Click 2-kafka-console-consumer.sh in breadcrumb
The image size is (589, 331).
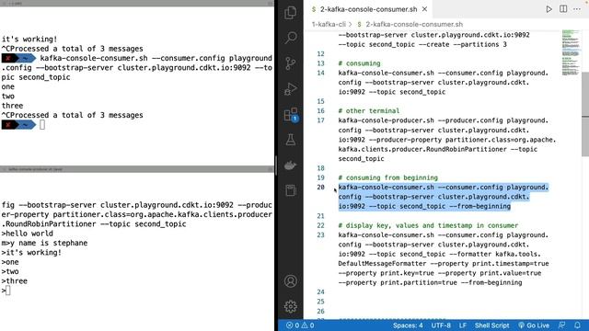[x=414, y=24]
